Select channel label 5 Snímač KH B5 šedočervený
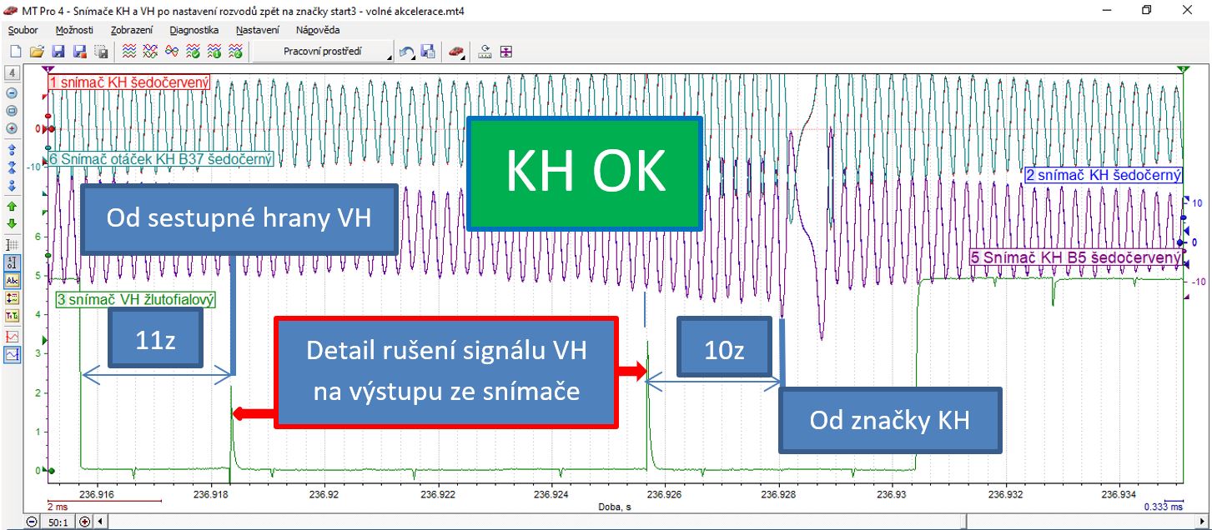 coord(1076,257)
